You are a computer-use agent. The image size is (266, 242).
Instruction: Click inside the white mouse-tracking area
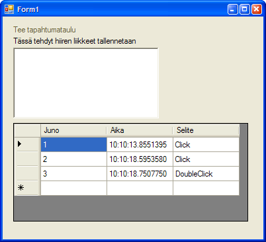click(x=86, y=83)
